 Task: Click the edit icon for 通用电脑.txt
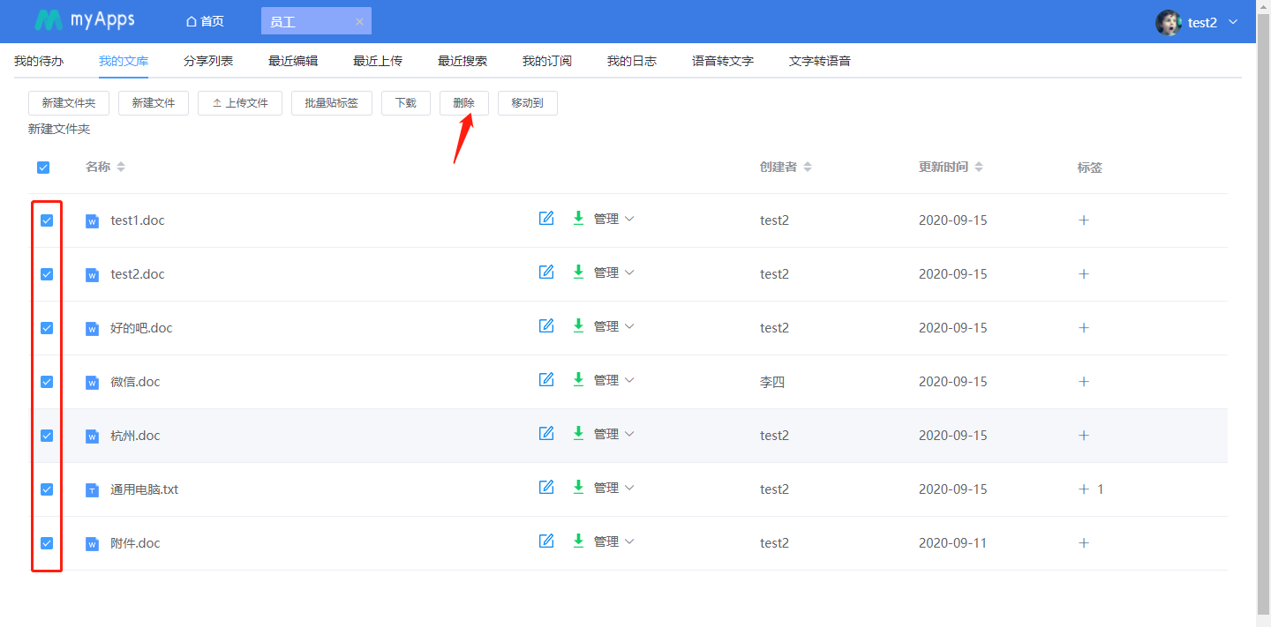click(546, 487)
